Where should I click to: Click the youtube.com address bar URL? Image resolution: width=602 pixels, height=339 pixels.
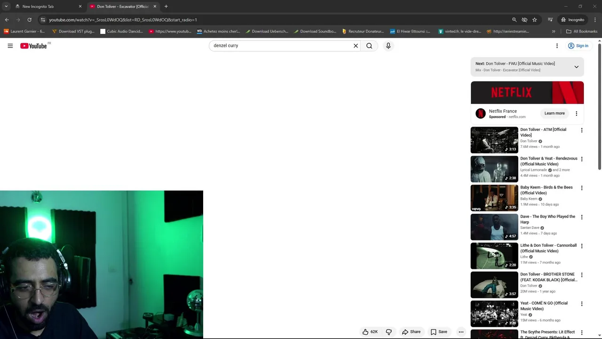(123, 20)
